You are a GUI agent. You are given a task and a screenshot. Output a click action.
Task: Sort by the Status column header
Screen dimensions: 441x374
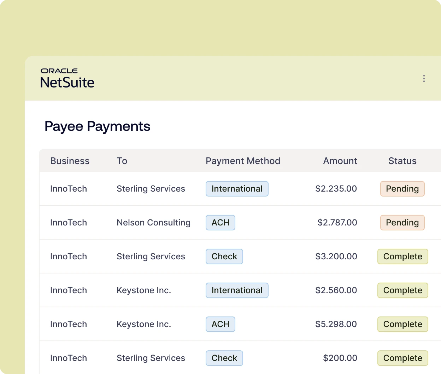click(x=402, y=161)
